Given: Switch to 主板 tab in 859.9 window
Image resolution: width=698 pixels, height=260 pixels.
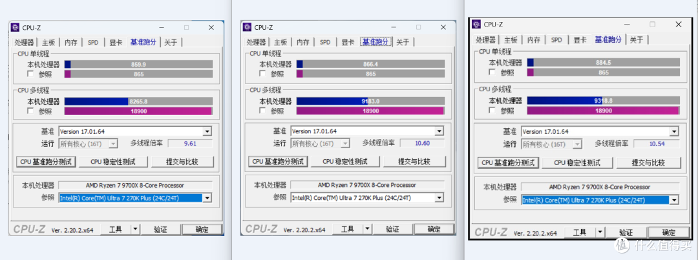Looking at the screenshot, I should coord(48,43).
